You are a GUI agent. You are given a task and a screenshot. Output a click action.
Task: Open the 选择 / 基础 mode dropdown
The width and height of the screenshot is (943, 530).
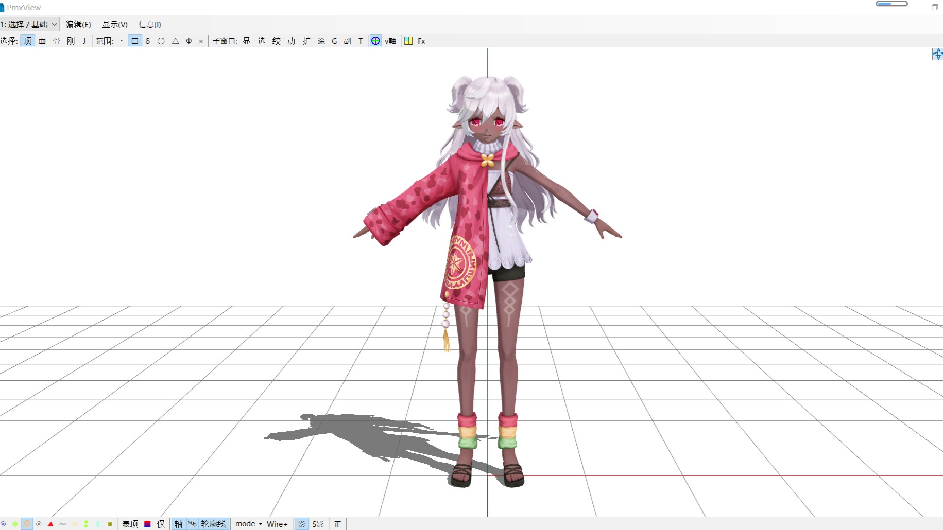coord(29,24)
